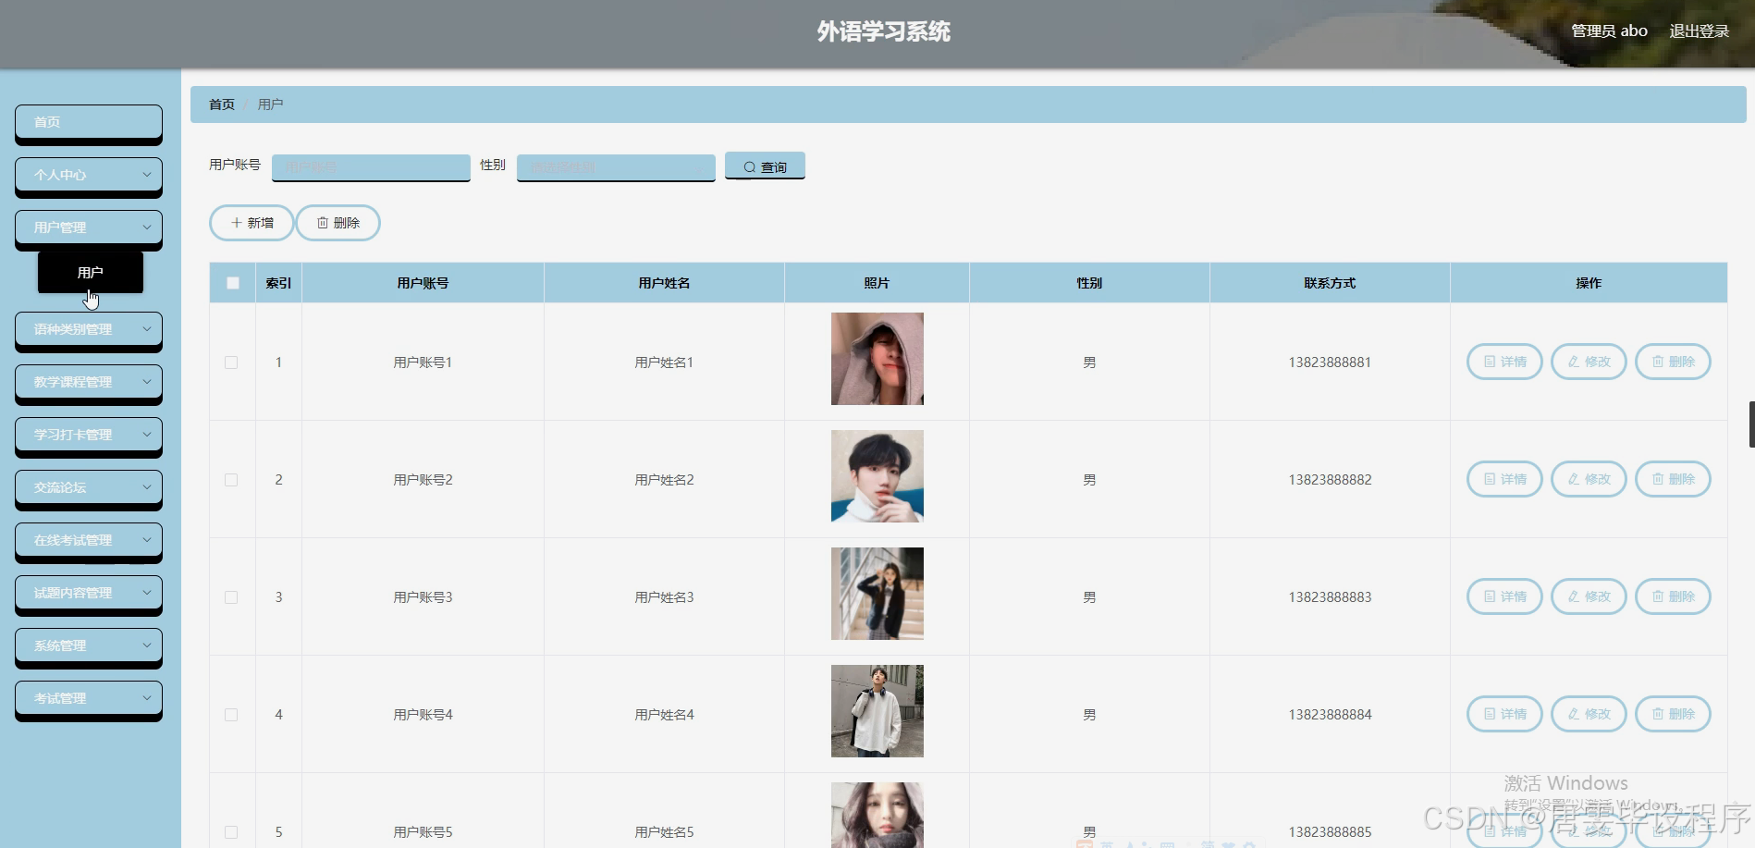Check the checkbox for row 2
1755x848 pixels.
click(231, 480)
